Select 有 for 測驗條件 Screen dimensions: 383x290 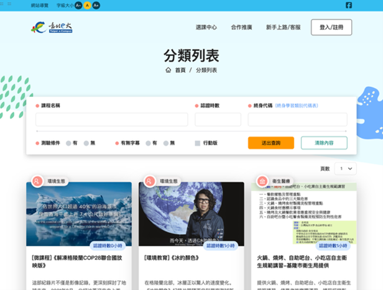pyautogui.click(x=68, y=143)
